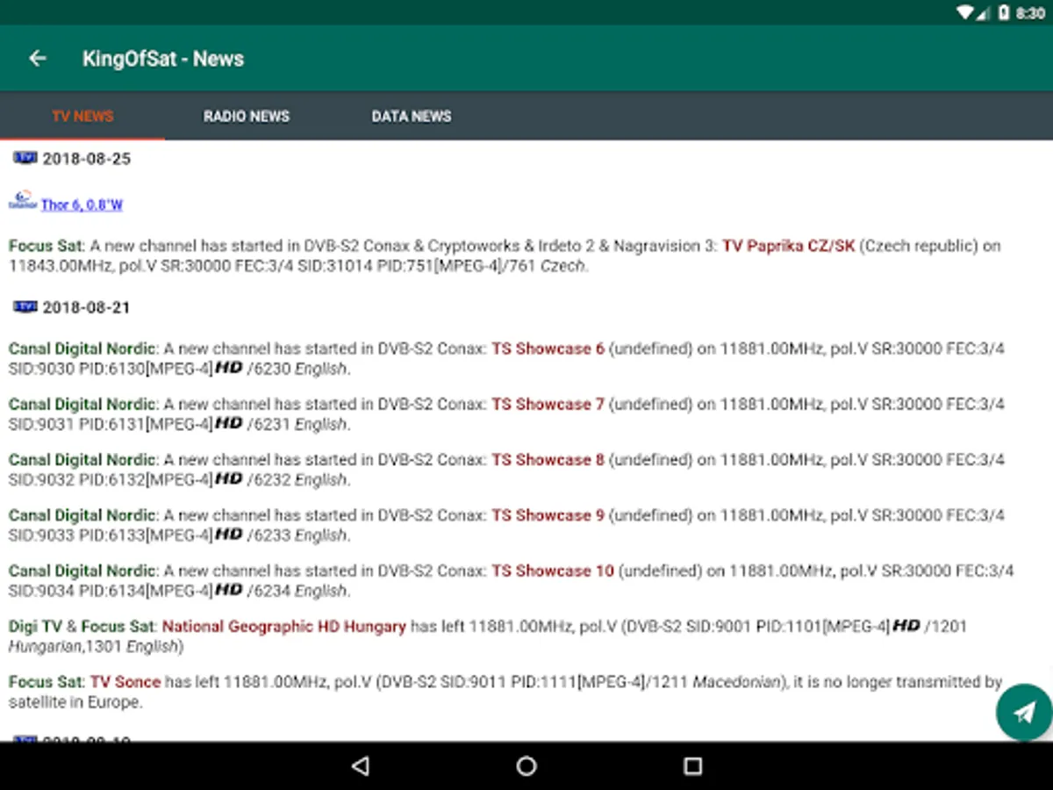The width and height of the screenshot is (1053, 790).
Task: Click HD icon in TS Showcase 10 entry
Action: pyautogui.click(x=229, y=589)
